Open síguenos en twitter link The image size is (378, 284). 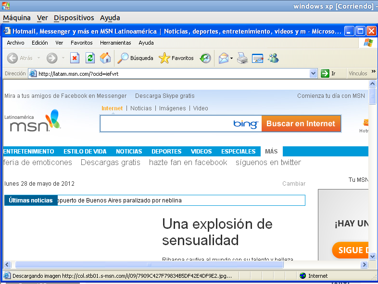[268, 162]
